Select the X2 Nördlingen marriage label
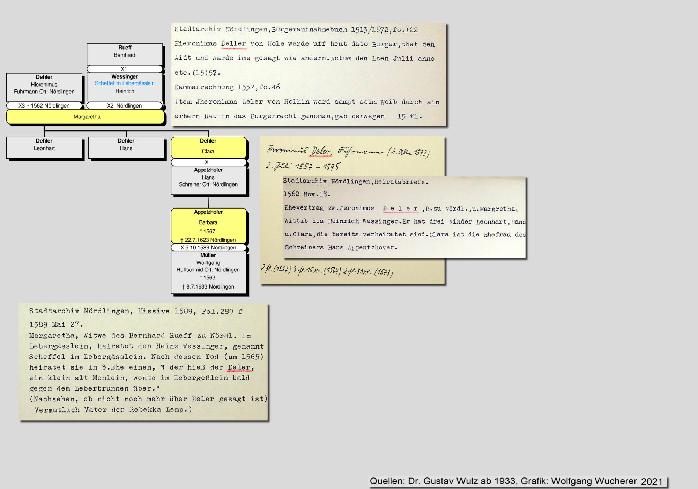Screen dimensions: 698x489 pos(125,105)
